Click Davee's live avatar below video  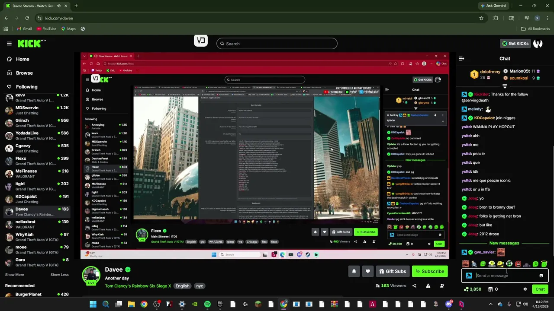coord(91,276)
